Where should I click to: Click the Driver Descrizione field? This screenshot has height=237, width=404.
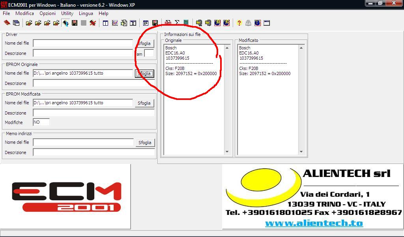(x=83, y=53)
